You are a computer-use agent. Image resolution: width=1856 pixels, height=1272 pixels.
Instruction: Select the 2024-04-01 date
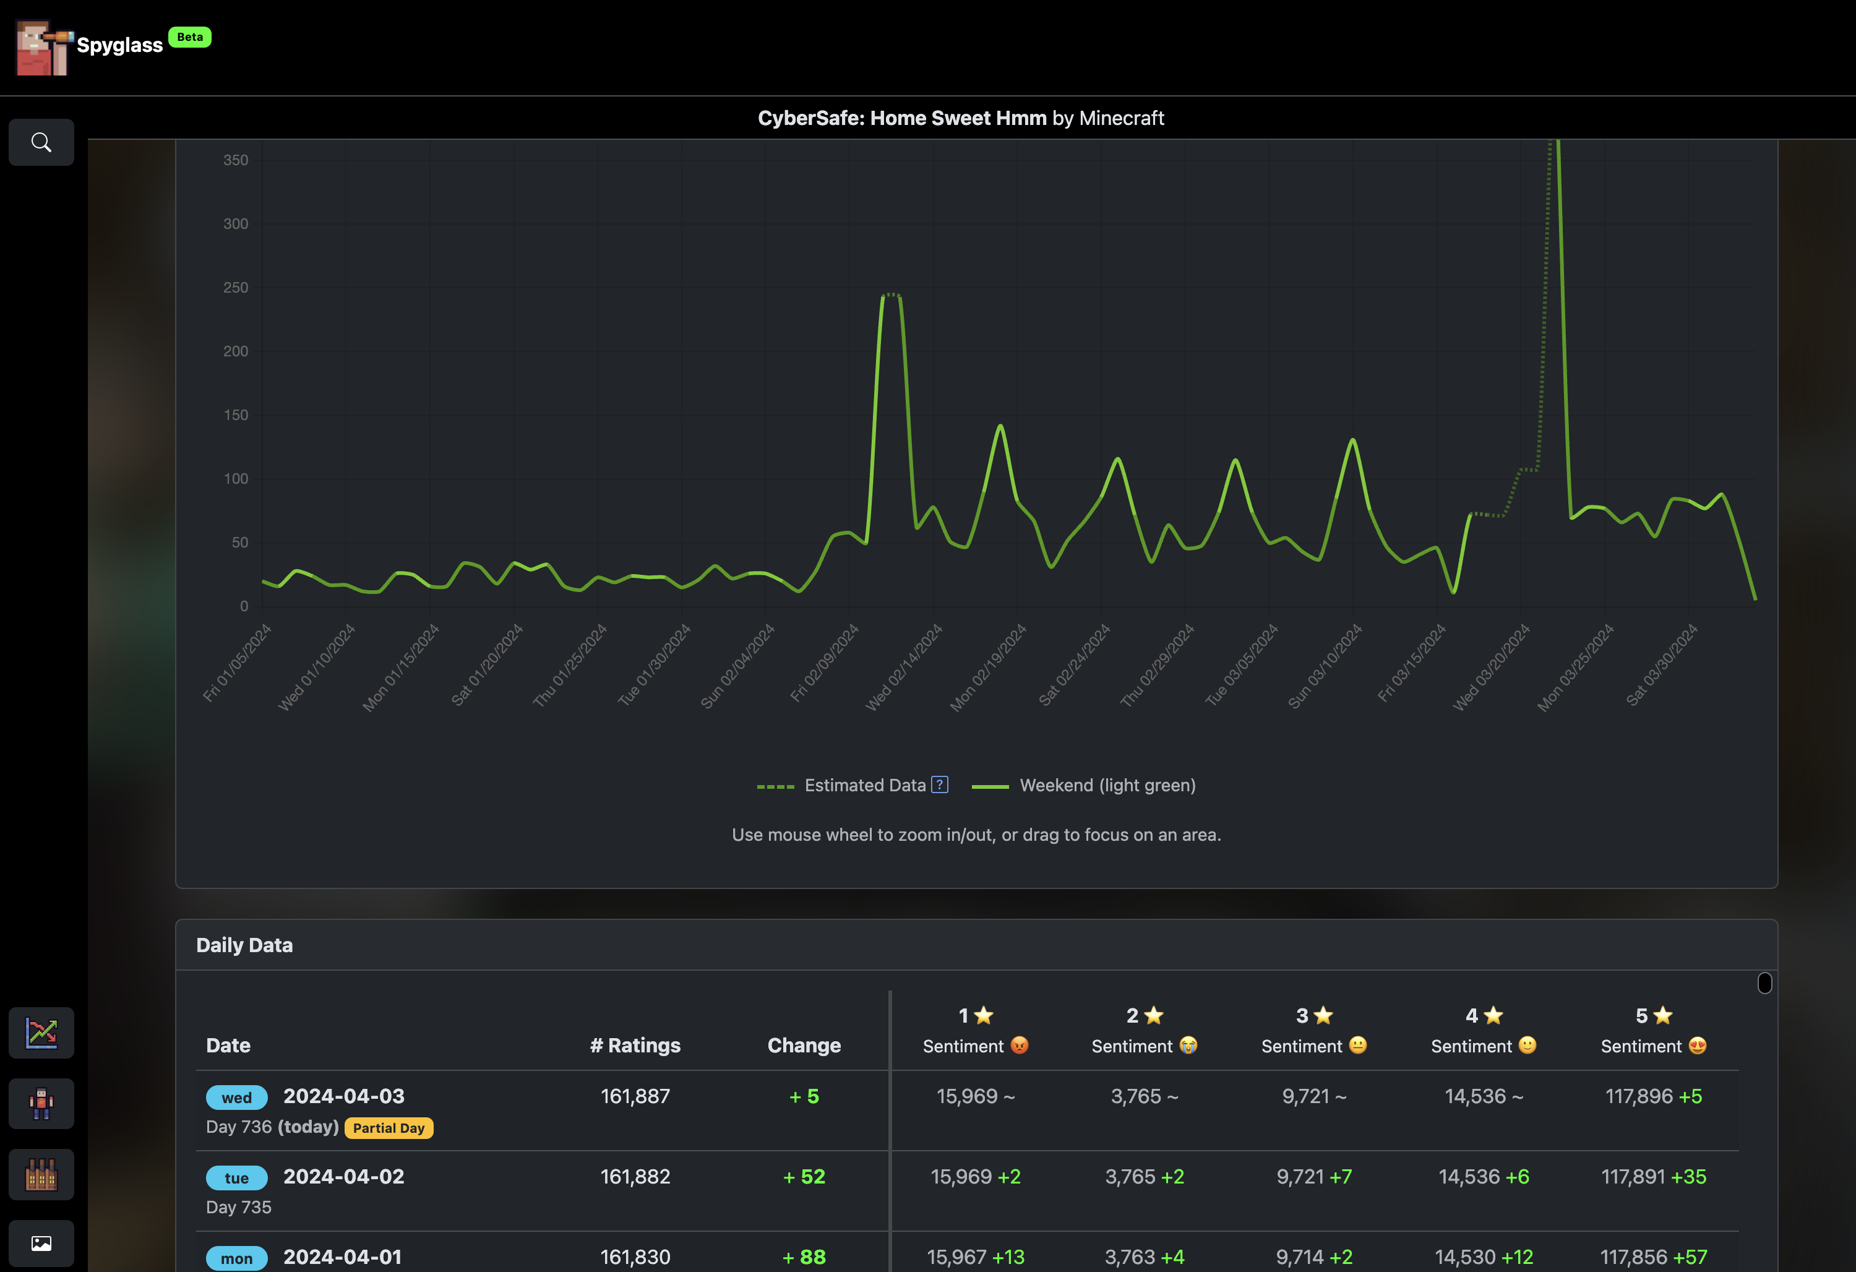[343, 1258]
